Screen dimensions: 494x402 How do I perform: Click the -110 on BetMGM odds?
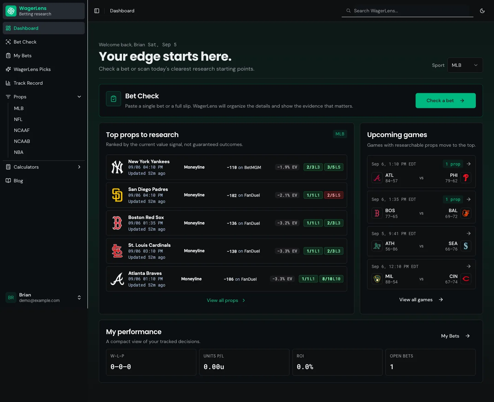click(x=244, y=168)
